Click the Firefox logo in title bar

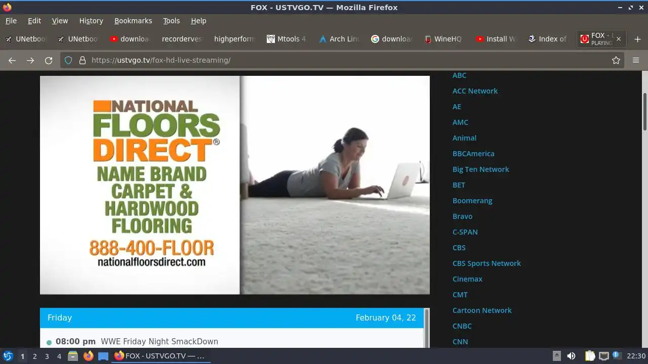(7, 7)
